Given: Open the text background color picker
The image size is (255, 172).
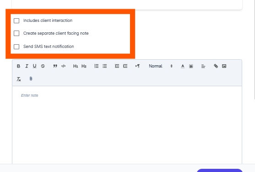Looking at the screenshot, I should tap(191, 66).
